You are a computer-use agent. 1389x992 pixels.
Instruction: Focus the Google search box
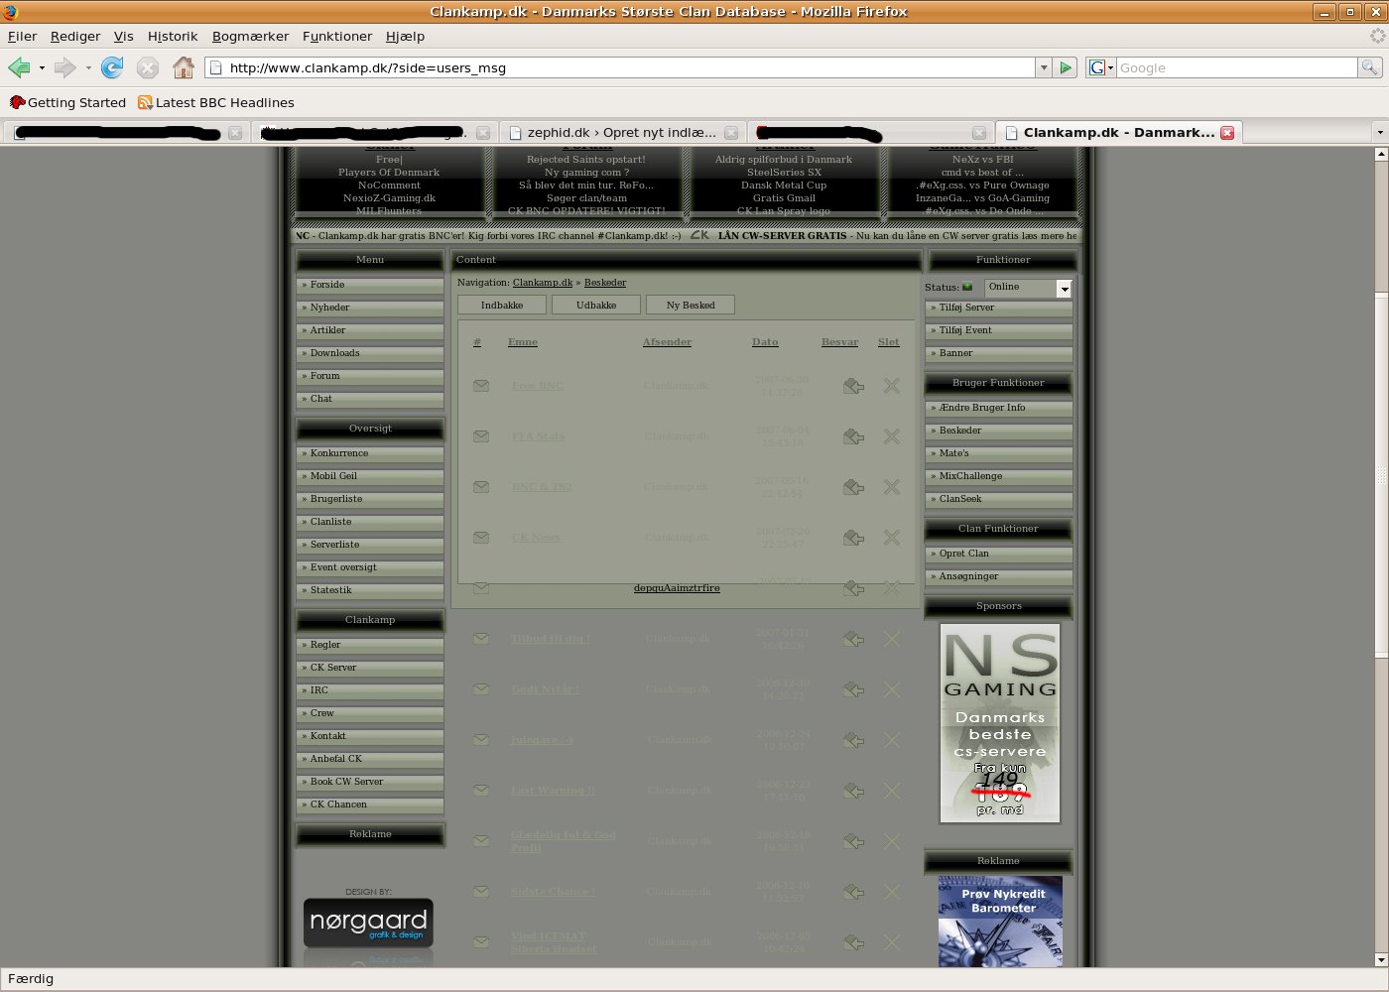(1236, 67)
